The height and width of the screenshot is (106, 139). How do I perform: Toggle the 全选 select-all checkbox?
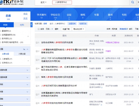tap(39, 29)
